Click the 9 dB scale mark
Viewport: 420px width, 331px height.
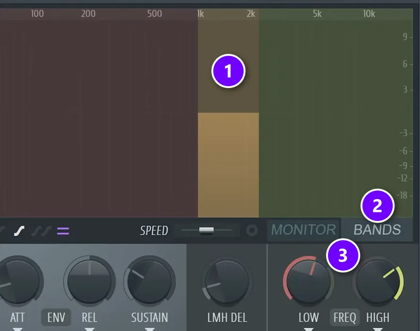405,36
